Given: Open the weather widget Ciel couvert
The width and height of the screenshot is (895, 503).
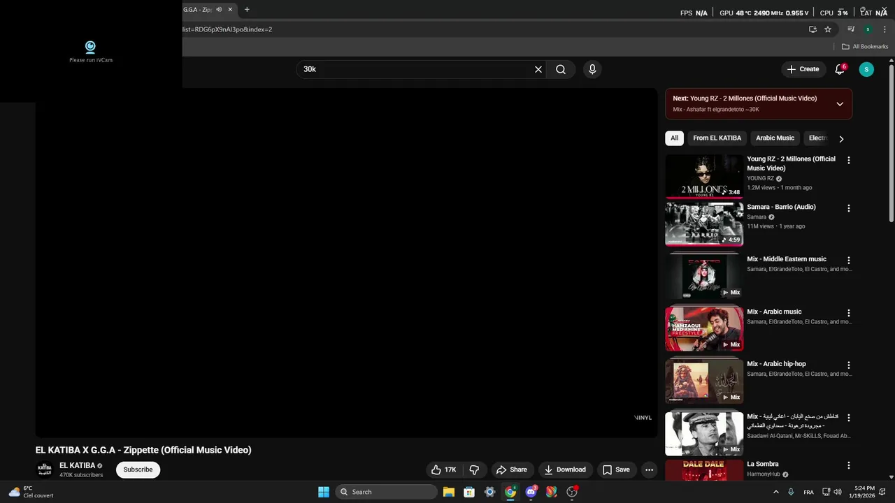Looking at the screenshot, I should click(31, 492).
